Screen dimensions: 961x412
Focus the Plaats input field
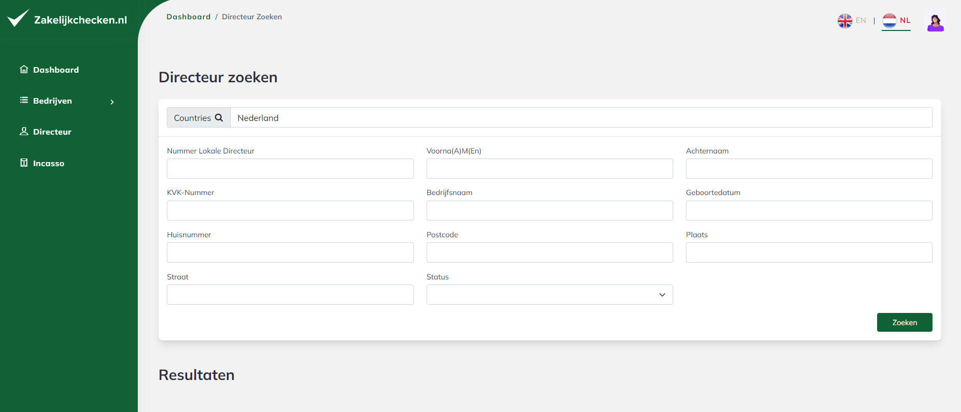click(809, 252)
